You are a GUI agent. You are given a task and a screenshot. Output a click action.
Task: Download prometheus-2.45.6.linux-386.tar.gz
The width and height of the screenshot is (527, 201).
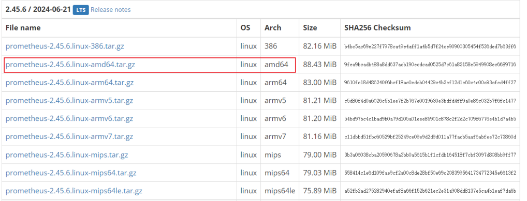pos(65,46)
